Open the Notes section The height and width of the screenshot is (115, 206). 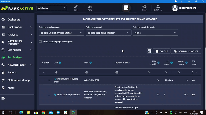click(x=11, y=88)
